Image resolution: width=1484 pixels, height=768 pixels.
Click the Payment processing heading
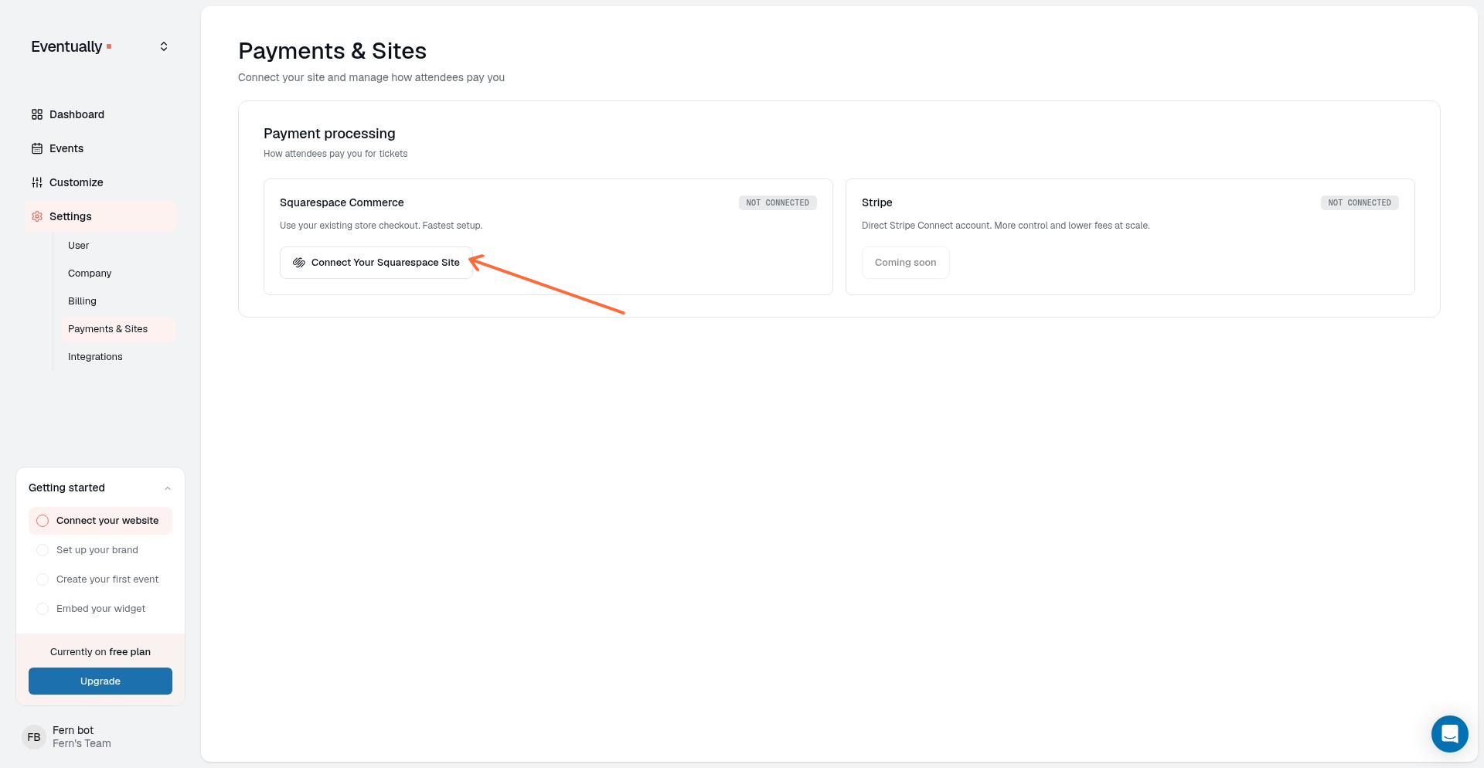pyautogui.click(x=329, y=134)
